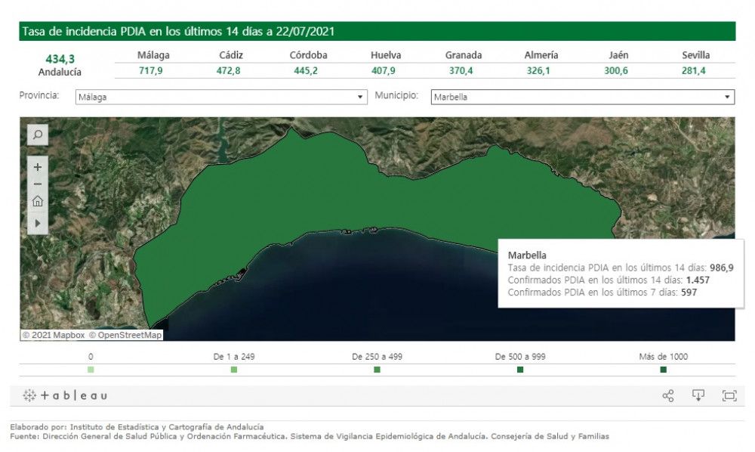
Task: Open the Mapbox attribution link
Action: click(54, 335)
